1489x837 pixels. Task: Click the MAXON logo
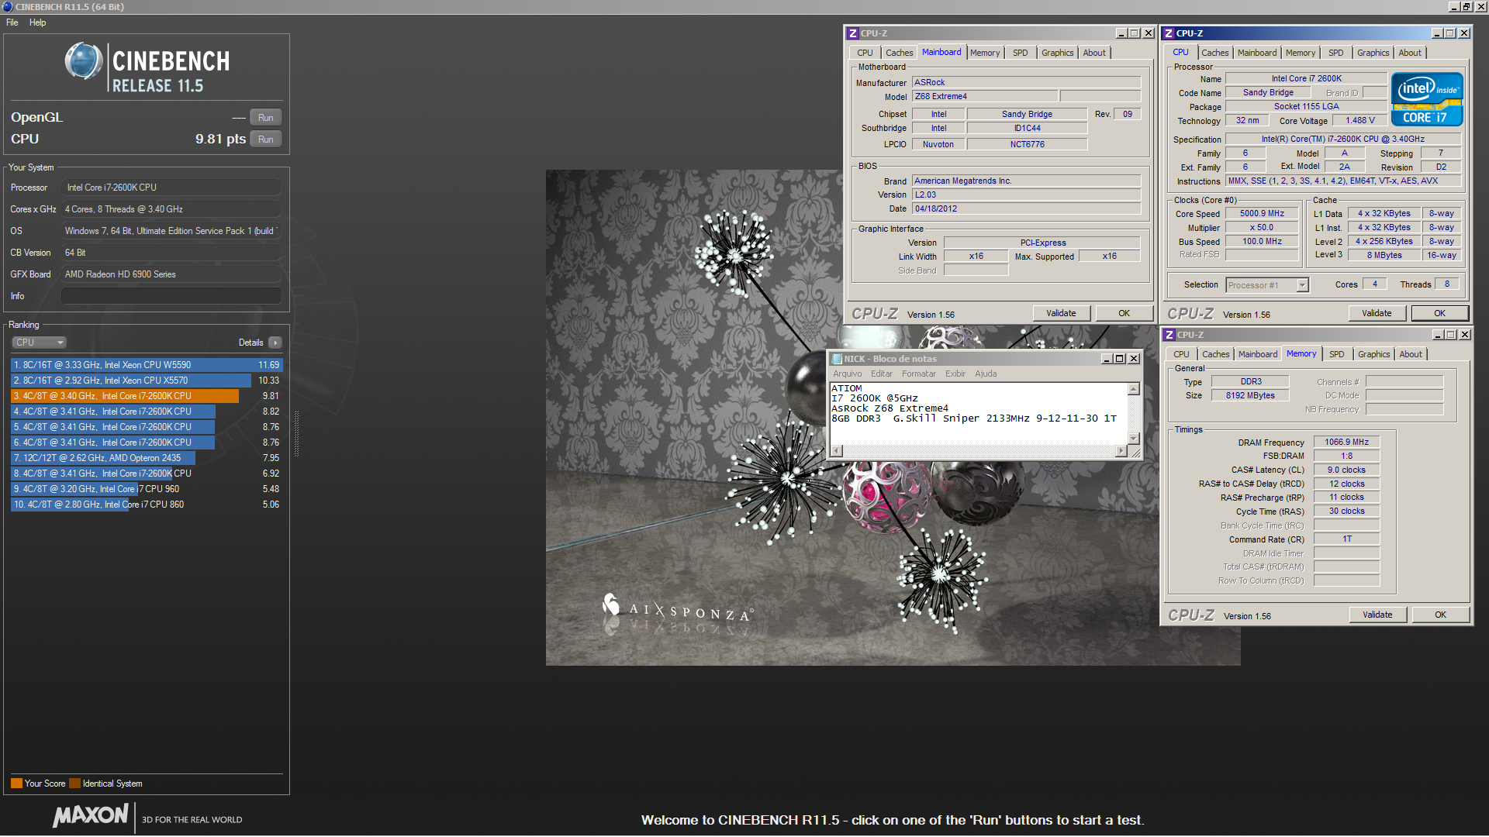(91, 816)
